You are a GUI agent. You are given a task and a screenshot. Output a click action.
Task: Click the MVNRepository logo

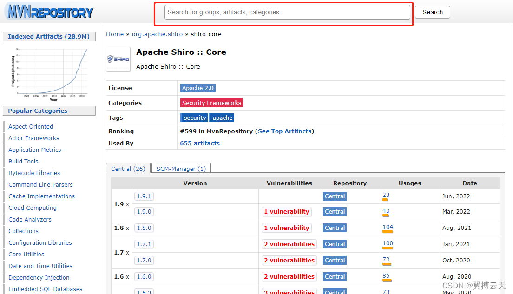[50, 12]
